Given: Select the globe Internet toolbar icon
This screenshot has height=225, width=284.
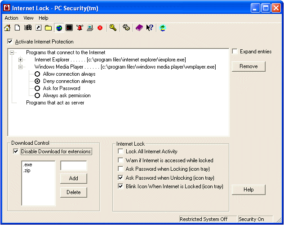Looking at the screenshot, I should point(59,28).
